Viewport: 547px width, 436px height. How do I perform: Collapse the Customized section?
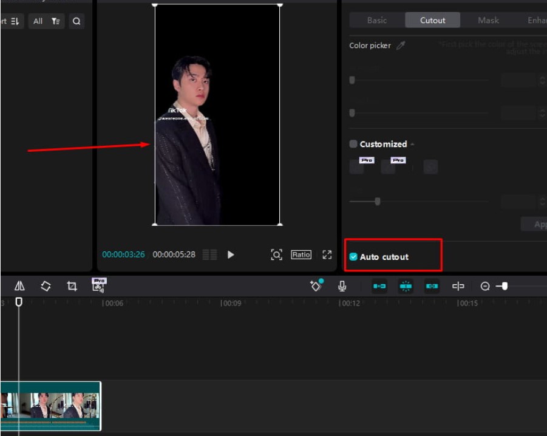pos(411,145)
